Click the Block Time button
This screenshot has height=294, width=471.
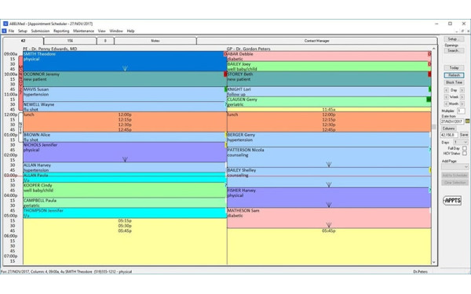pos(454,82)
